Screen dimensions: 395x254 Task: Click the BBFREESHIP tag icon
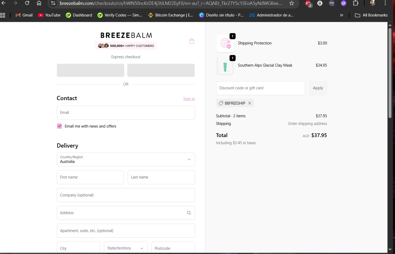tap(221, 103)
